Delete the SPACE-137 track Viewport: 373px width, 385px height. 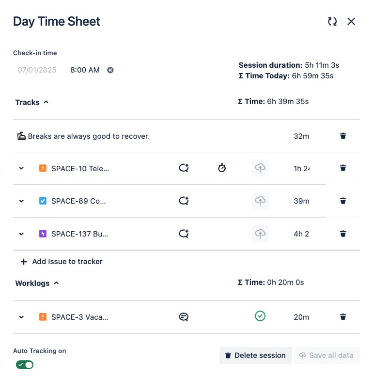click(x=343, y=234)
